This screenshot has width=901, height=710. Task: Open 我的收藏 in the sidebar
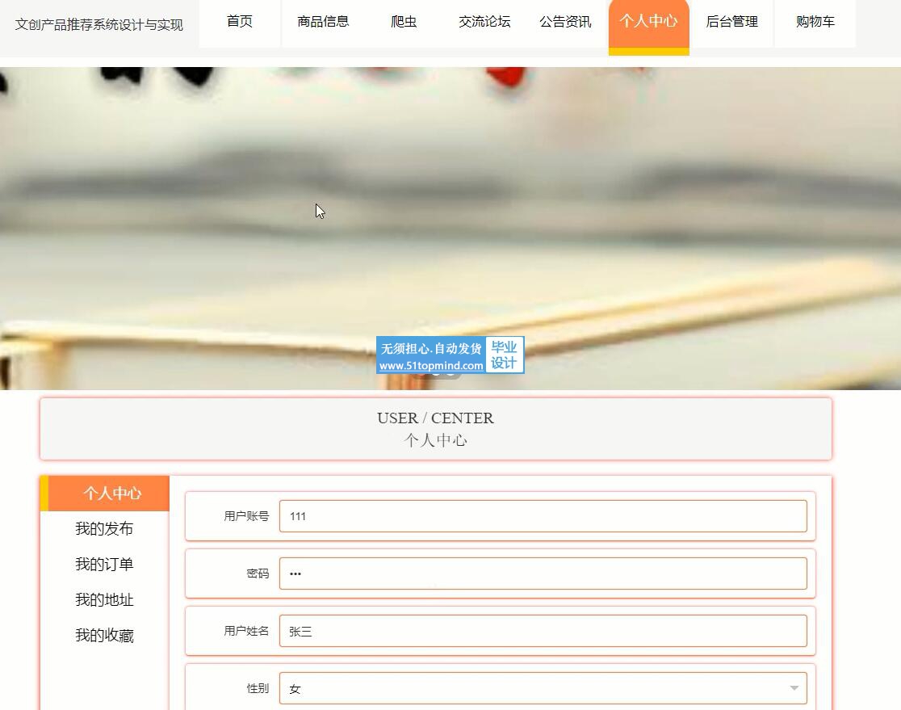click(104, 636)
